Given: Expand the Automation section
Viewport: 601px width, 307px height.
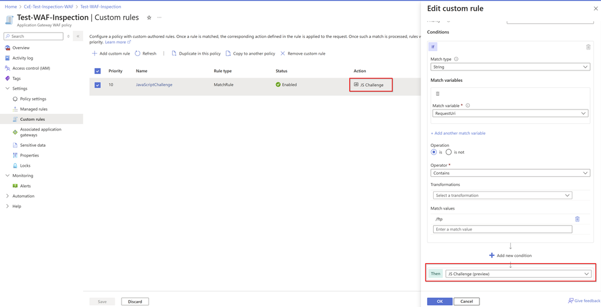Looking at the screenshot, I should point(7,196).
